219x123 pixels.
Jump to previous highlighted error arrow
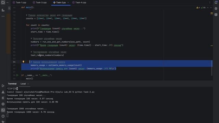pyautogui.click(x=208, y=8)
